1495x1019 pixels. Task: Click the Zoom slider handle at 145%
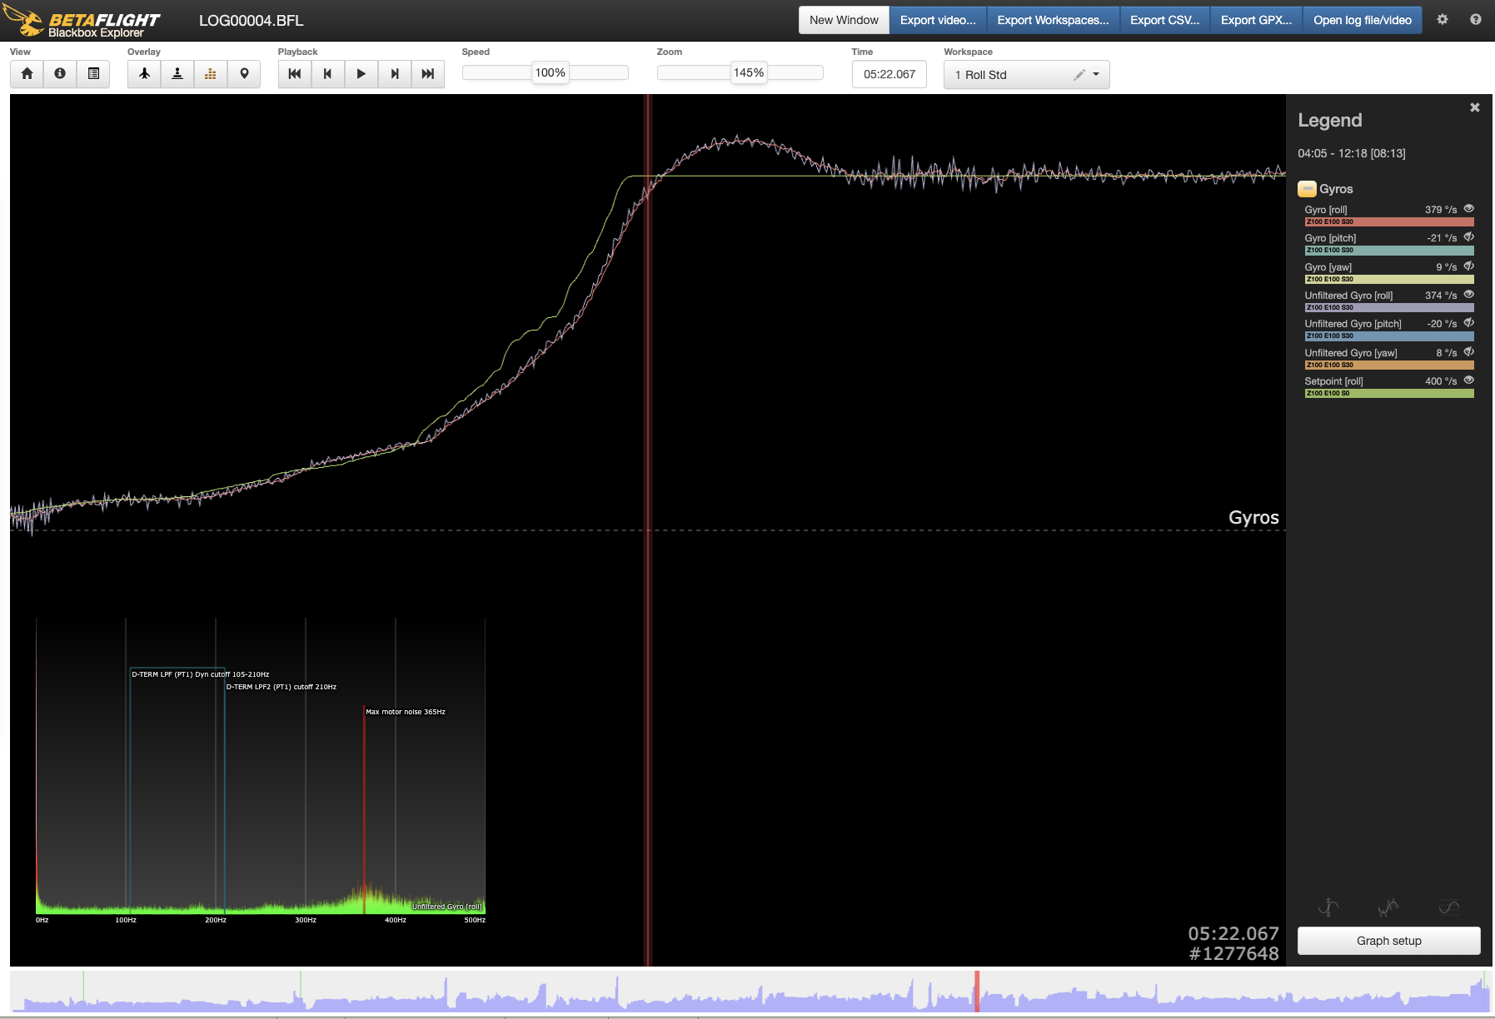tap(748, 73)
